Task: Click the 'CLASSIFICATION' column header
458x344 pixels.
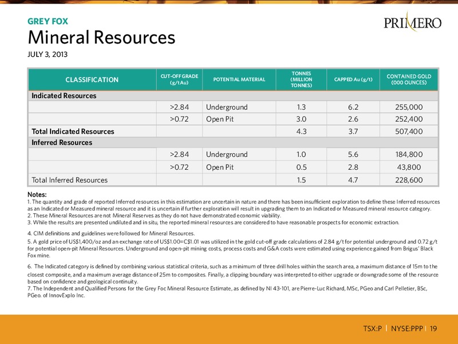Action: click(92, 80)
